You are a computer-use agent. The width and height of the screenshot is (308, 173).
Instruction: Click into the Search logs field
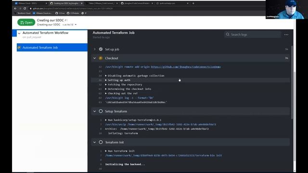pos(253,35)
